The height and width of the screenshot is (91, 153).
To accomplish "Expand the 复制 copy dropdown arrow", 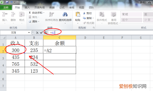I will tap(93, 18).
